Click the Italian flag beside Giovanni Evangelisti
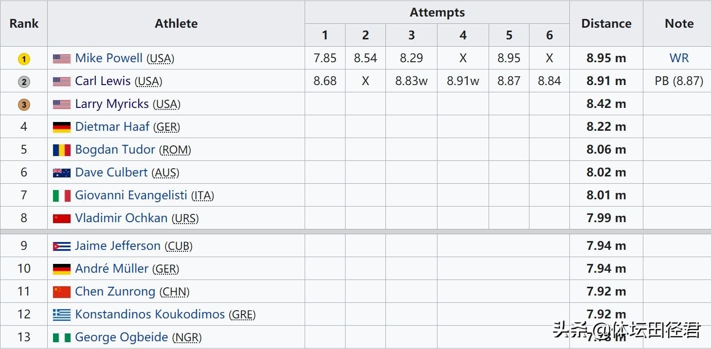Screen dimensions: 711x349 (62, 195)
